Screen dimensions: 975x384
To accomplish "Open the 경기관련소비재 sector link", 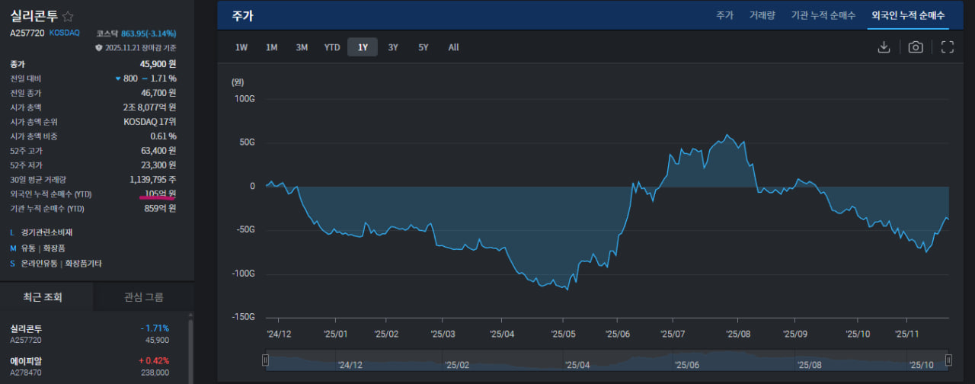I will 50,232.
